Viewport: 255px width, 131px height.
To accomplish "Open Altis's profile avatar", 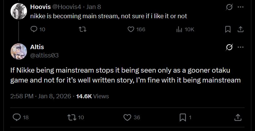I will tap(19, 51).
